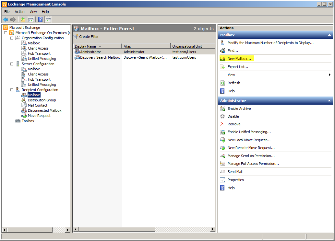Click the Toolbox icon in tree
Image resolution: width=335 pixels, height=241 pixels.
click(18, 121)
